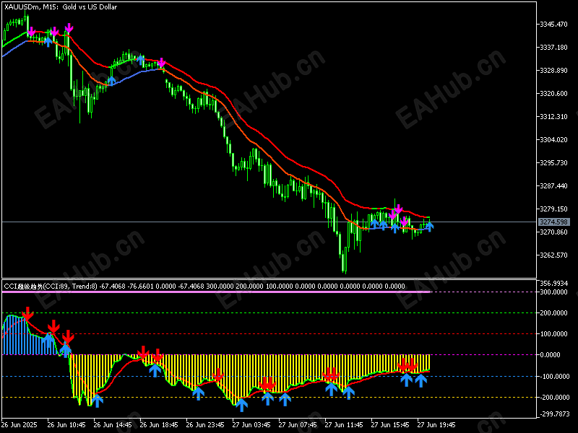Click indicator scale level 300.0000
Viewport: 578px width, 433px height.
(553, 292)
